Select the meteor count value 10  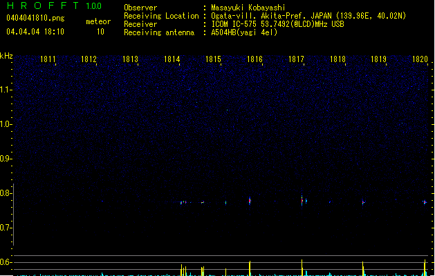[100, 32]
